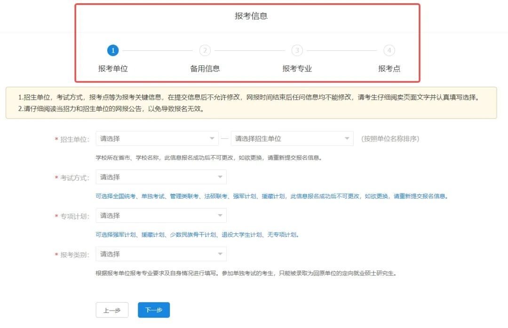Click the blue 下一步 button
Screen dimensions: 508x328
(154, 310)
